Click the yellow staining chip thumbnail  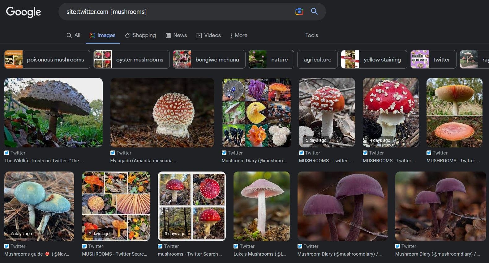click(350, 59)
